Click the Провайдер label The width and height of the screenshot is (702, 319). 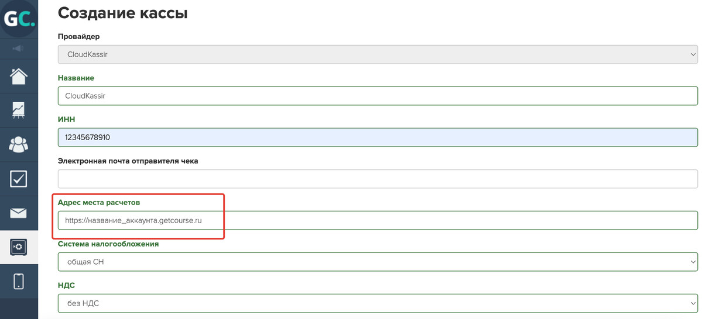pos(79,36)
